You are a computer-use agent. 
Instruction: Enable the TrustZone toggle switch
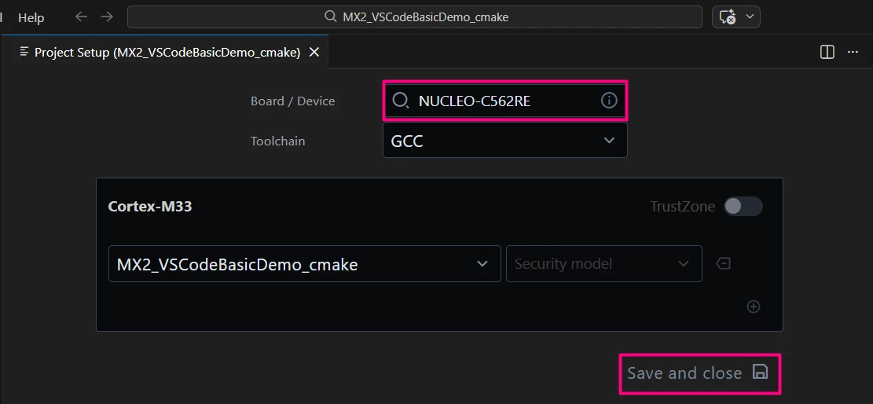coord(743,206)
